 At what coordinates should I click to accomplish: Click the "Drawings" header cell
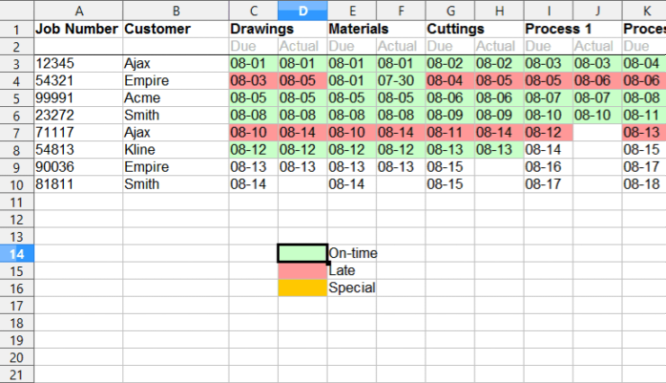pos(254,29)
